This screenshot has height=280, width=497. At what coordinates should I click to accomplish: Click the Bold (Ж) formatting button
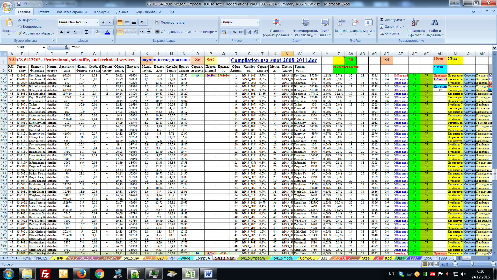point(61,32)
